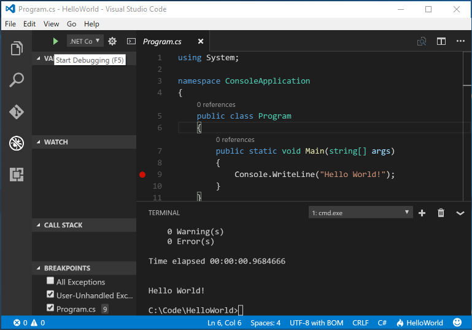
Task: Click the Program class name
Action: tap(274, 116)
